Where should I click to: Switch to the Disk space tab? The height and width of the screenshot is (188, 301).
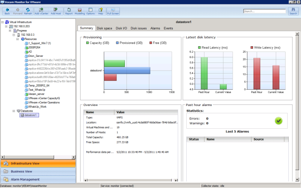coord(104,28)
